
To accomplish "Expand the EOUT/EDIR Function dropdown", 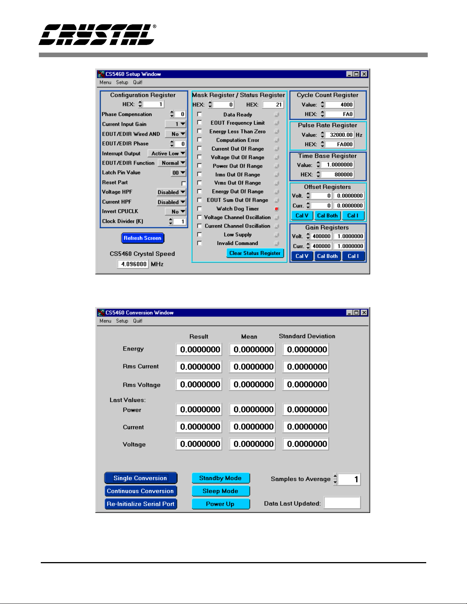I will tap(172, 163).
